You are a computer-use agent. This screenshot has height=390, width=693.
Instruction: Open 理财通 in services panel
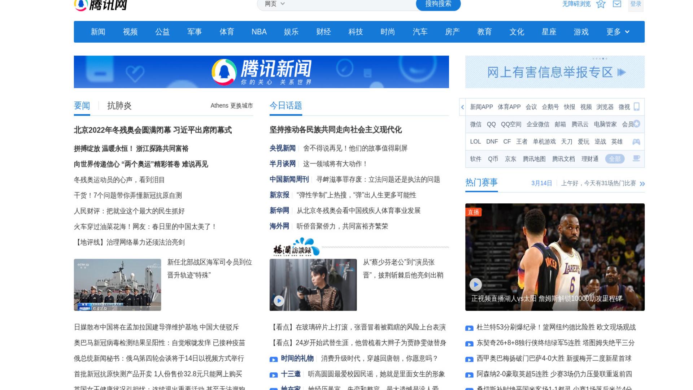pos(590,159)
